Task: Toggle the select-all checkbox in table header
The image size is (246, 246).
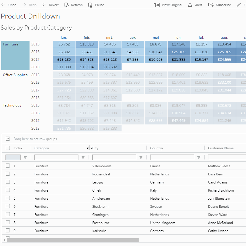Action: click(8, 148)
